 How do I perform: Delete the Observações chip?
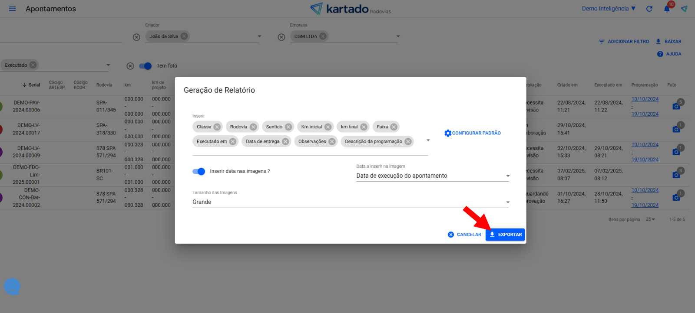(x=332, y=141)
